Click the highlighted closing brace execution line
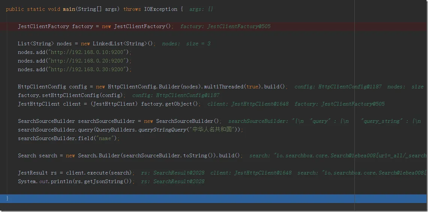This screenshot has width=428, height=212. [x=213, y=199]
